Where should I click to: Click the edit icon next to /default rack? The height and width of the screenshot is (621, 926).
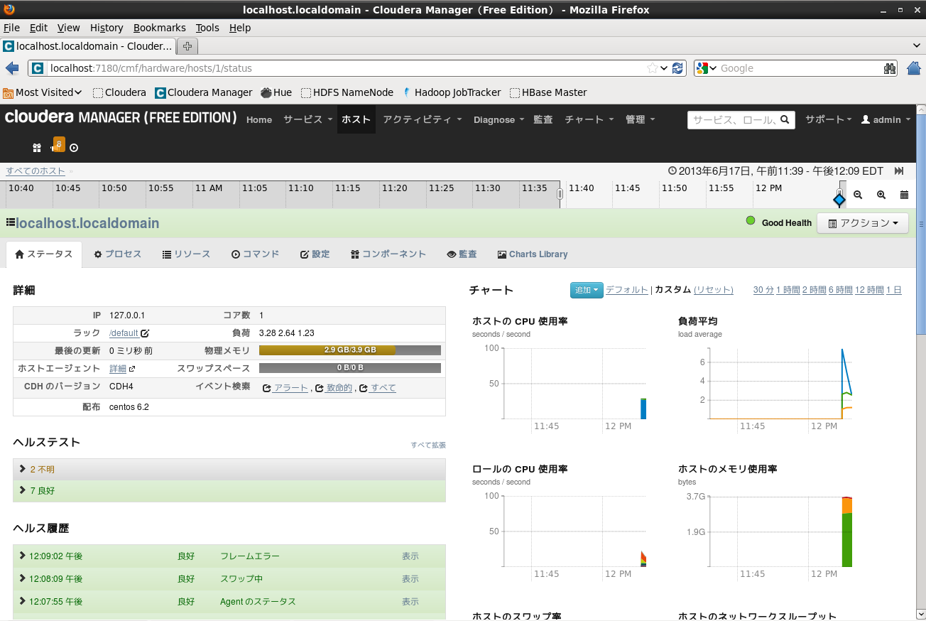pyautogui.click(x=145, y=333)
